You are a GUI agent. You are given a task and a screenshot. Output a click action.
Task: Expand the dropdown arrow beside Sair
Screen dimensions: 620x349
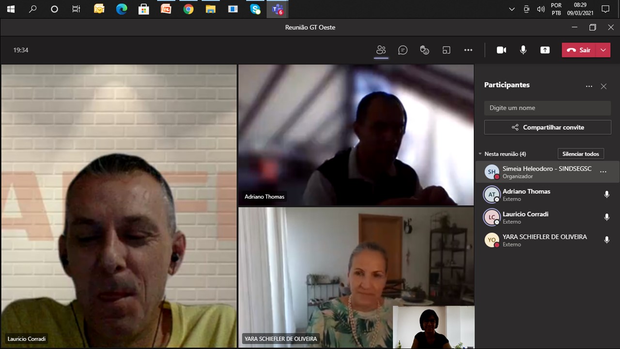603,50
